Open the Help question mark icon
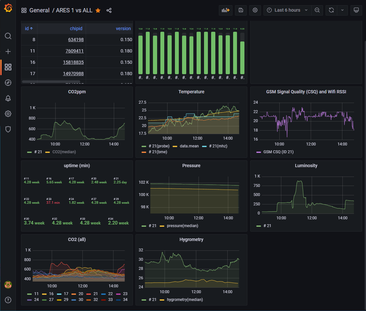This screenshot has width=366, height=311. click(x=8, y=300)
